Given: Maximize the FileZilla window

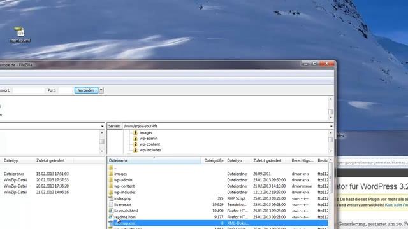Looking at the screenshot, I should [314, 64].
